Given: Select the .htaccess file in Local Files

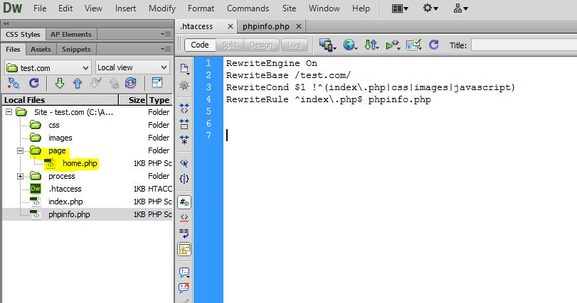Looking at the screenshot, I should tap(65, 189).
